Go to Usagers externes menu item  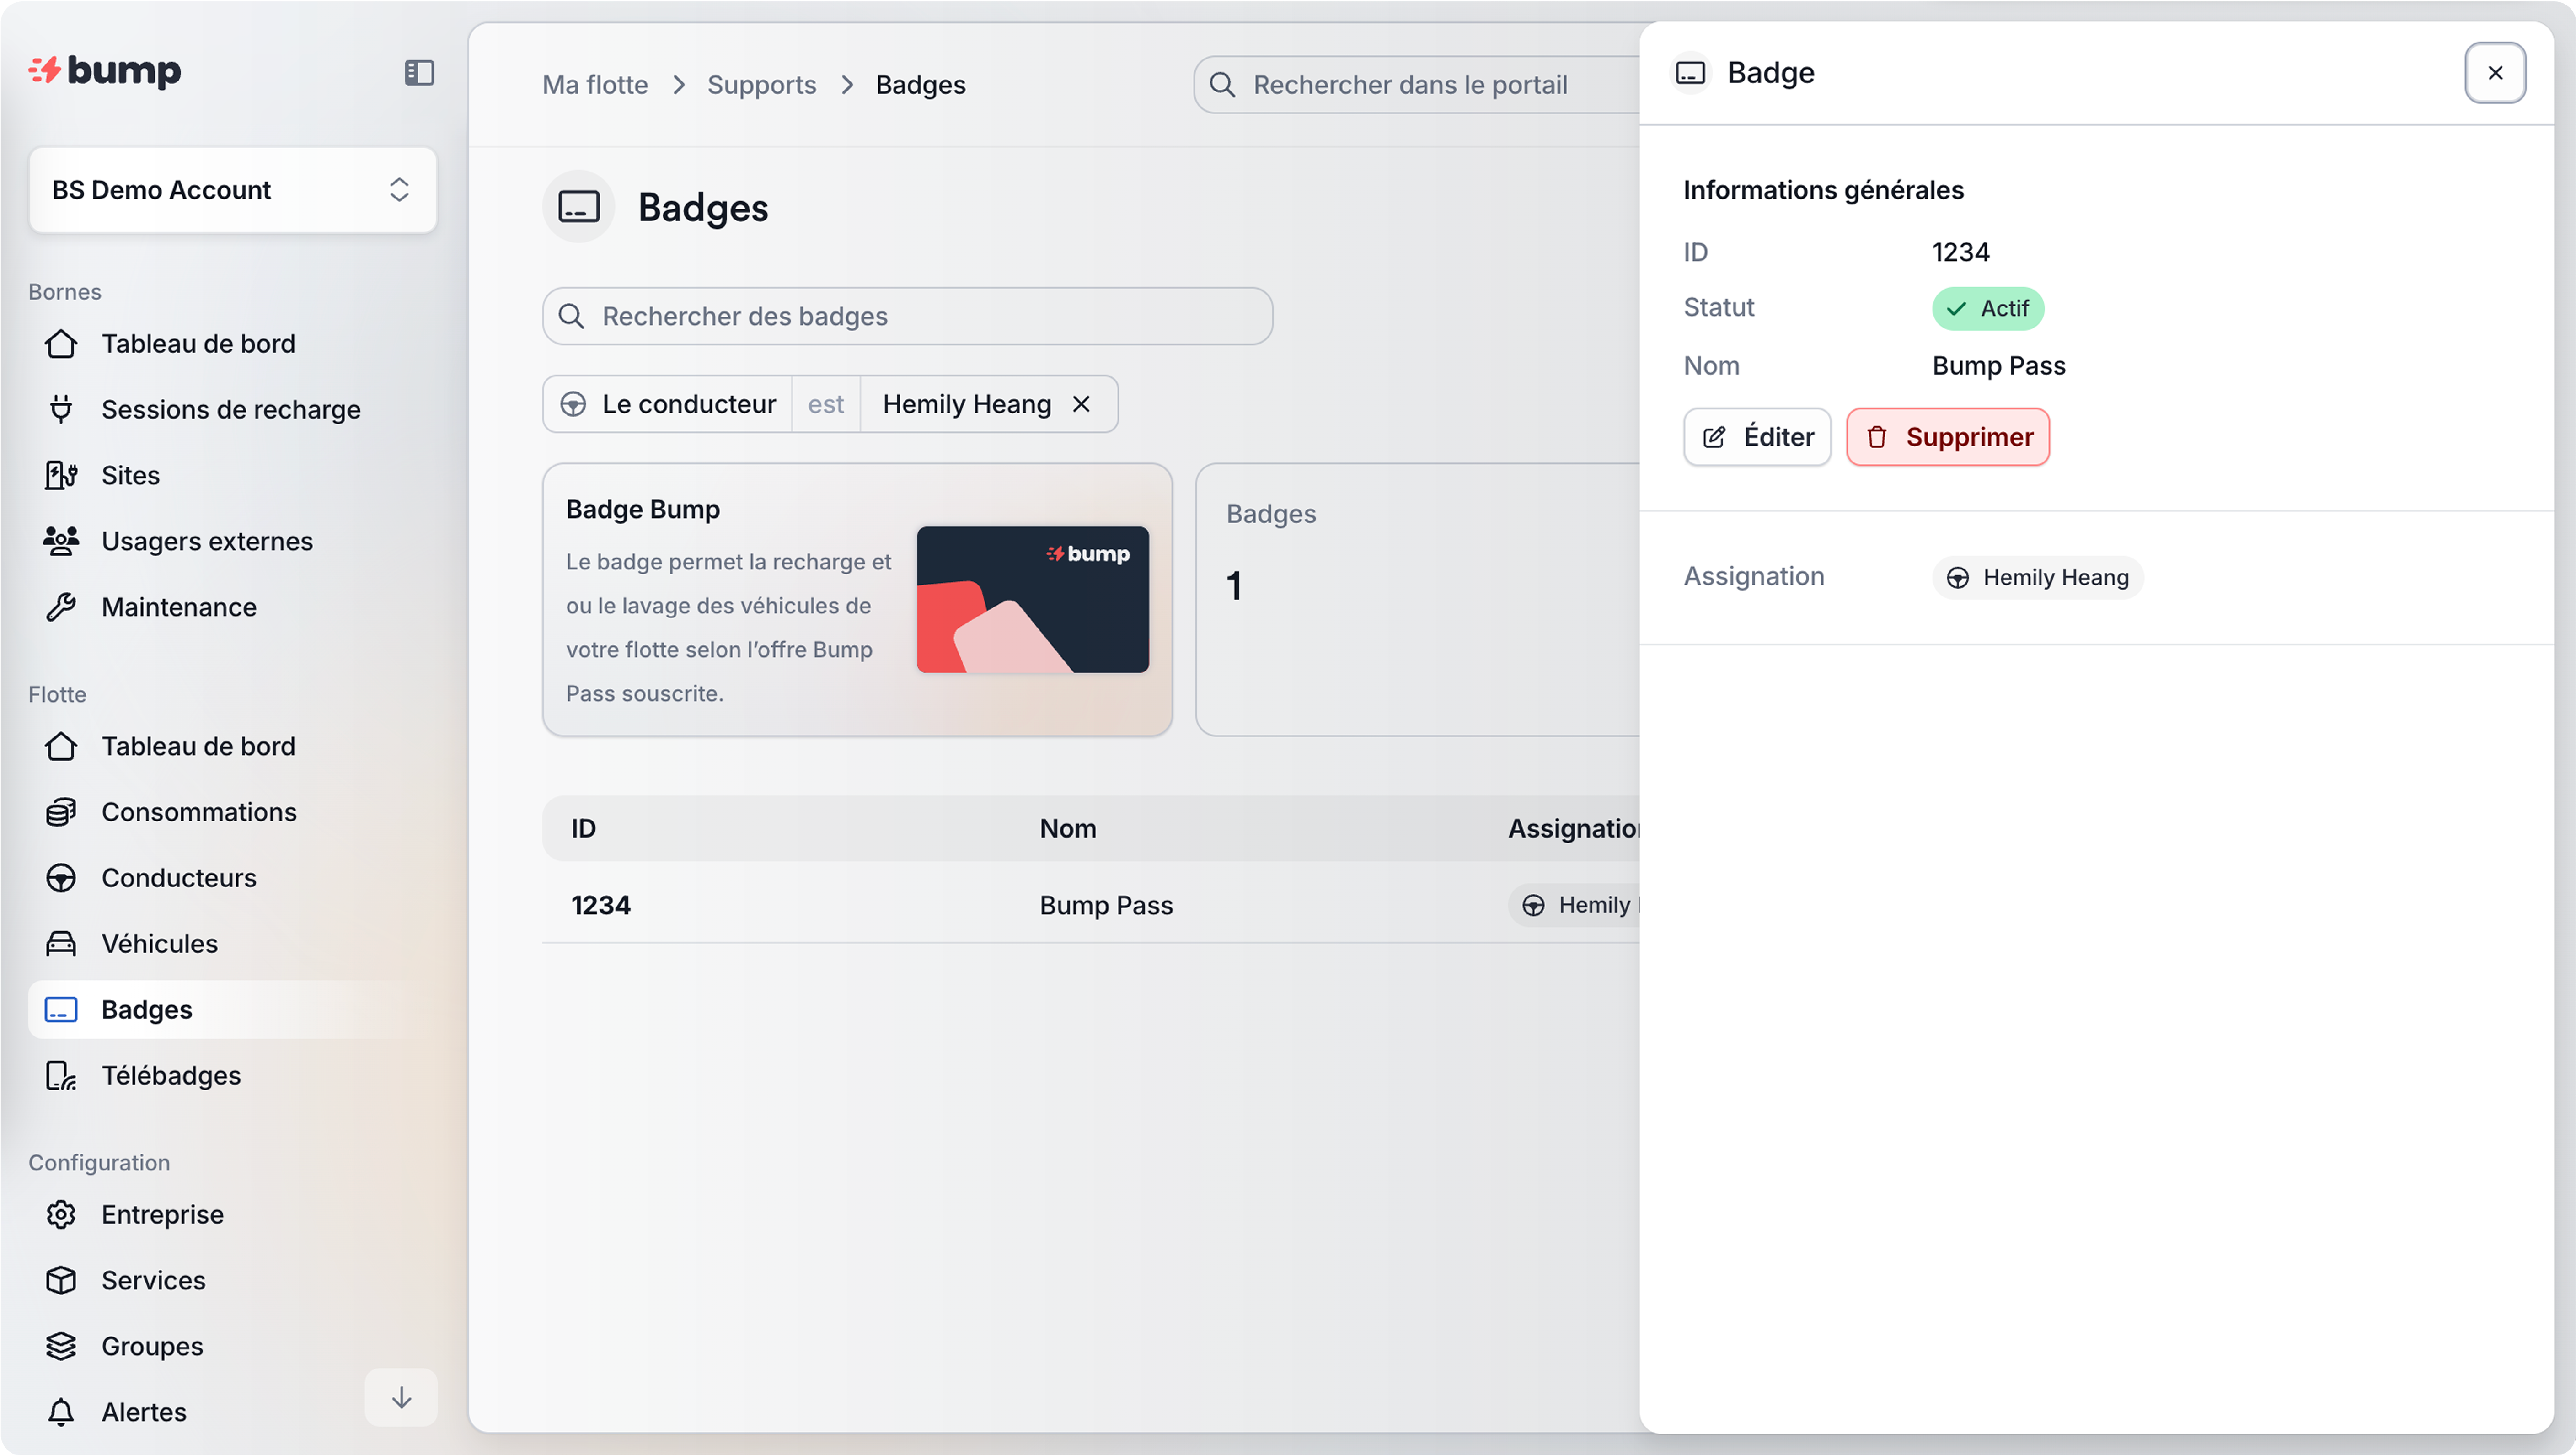pos(207,541)
